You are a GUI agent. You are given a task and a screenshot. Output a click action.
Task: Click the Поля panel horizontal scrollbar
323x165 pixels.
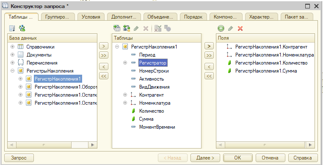click(x=265, y=145)
